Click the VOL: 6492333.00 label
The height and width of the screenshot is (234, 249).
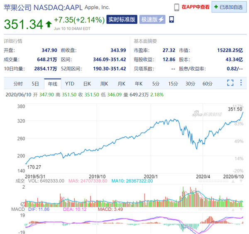46,181
